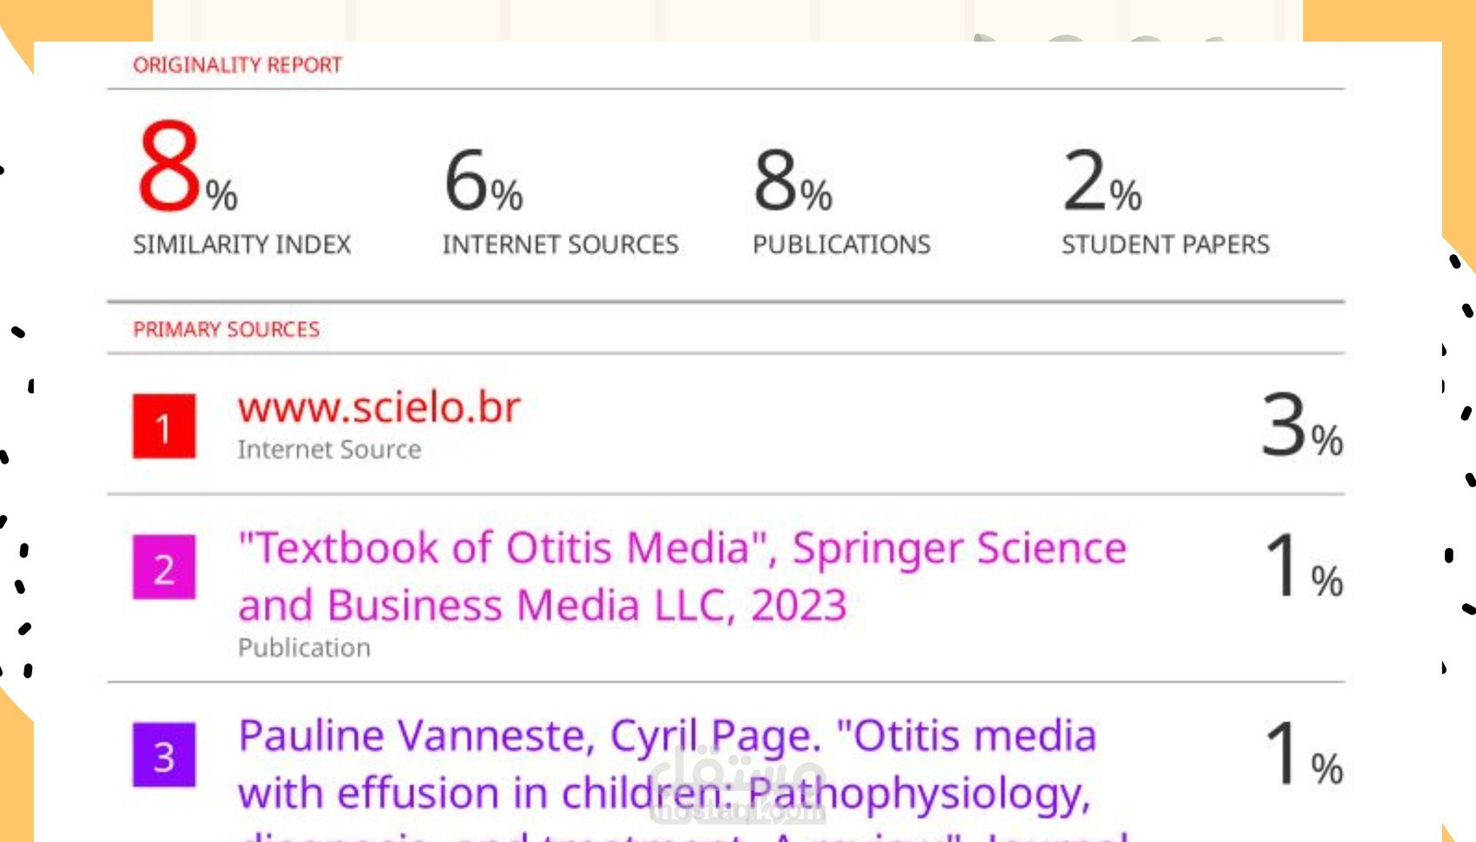Click the purple source badge numbered 3

[x=164, y=755]
